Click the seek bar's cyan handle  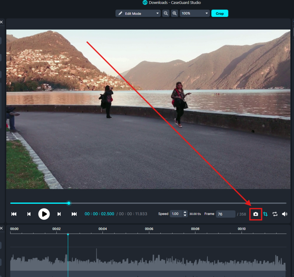coord(69,203)
